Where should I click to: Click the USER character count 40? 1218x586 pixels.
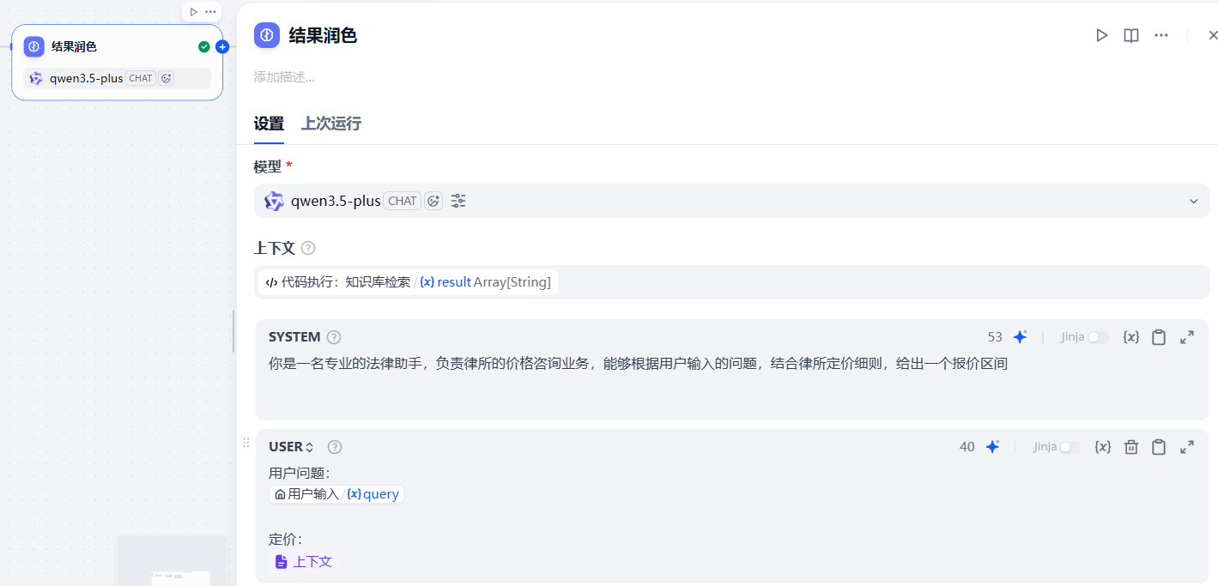pyautogui.click(x=967, y=447)
